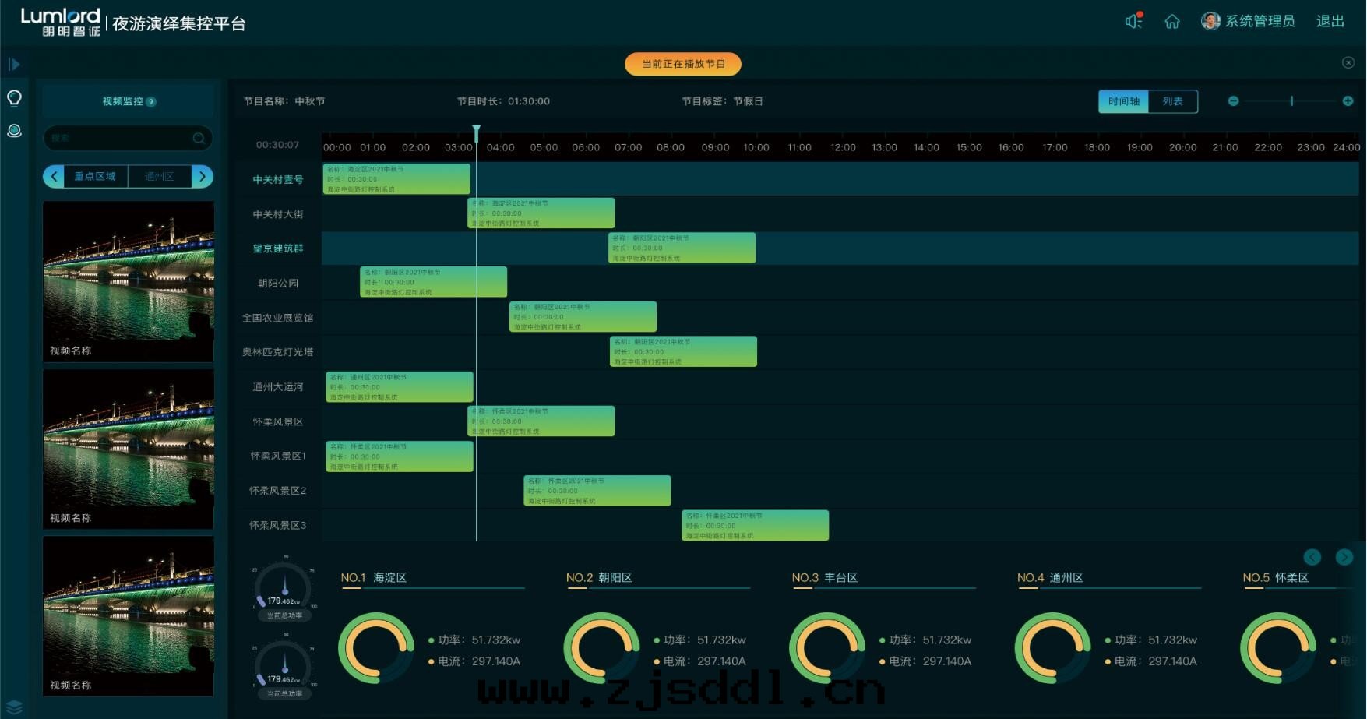Viewport: 1367px width, 719px height.
Task: Zoom out timeline with minus icon
Action: pos(1233,101)
